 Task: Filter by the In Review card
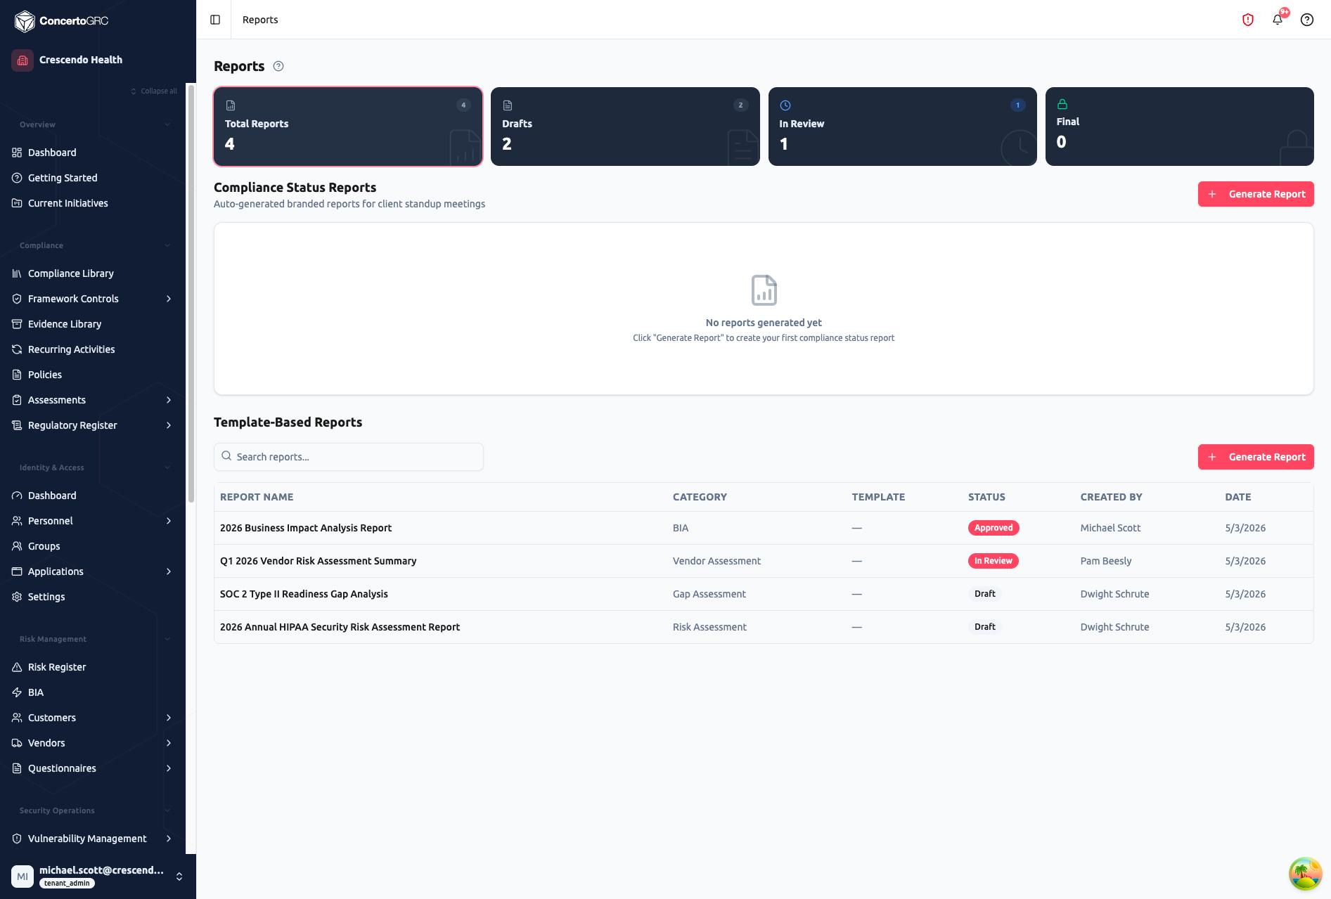click(x=902, y=127)
